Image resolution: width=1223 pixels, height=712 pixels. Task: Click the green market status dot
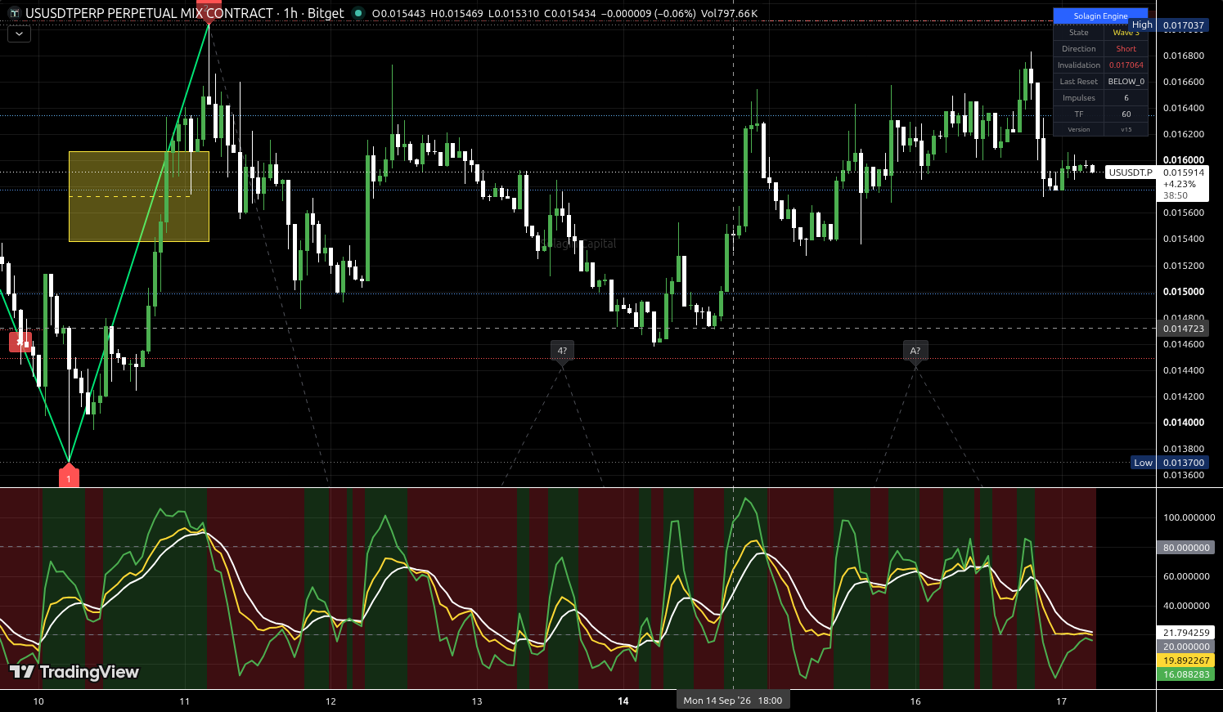click(358, 13)
